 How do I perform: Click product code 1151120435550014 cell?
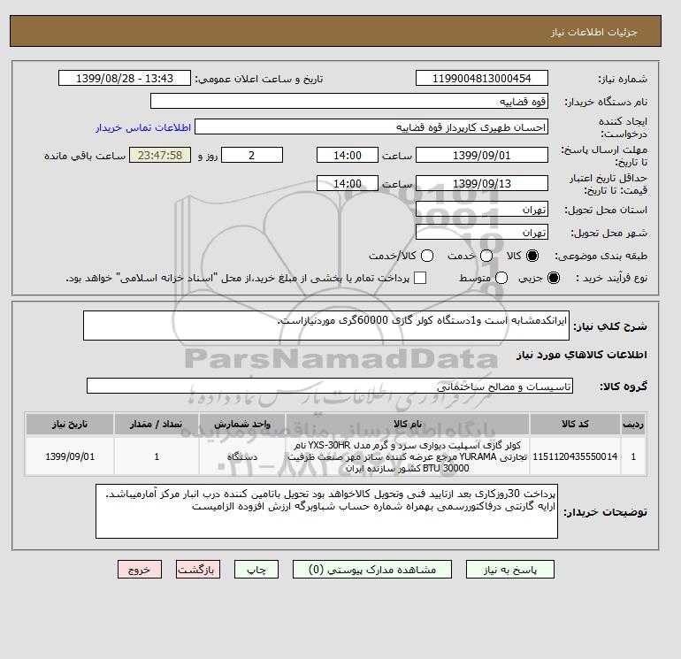(575, 456)
